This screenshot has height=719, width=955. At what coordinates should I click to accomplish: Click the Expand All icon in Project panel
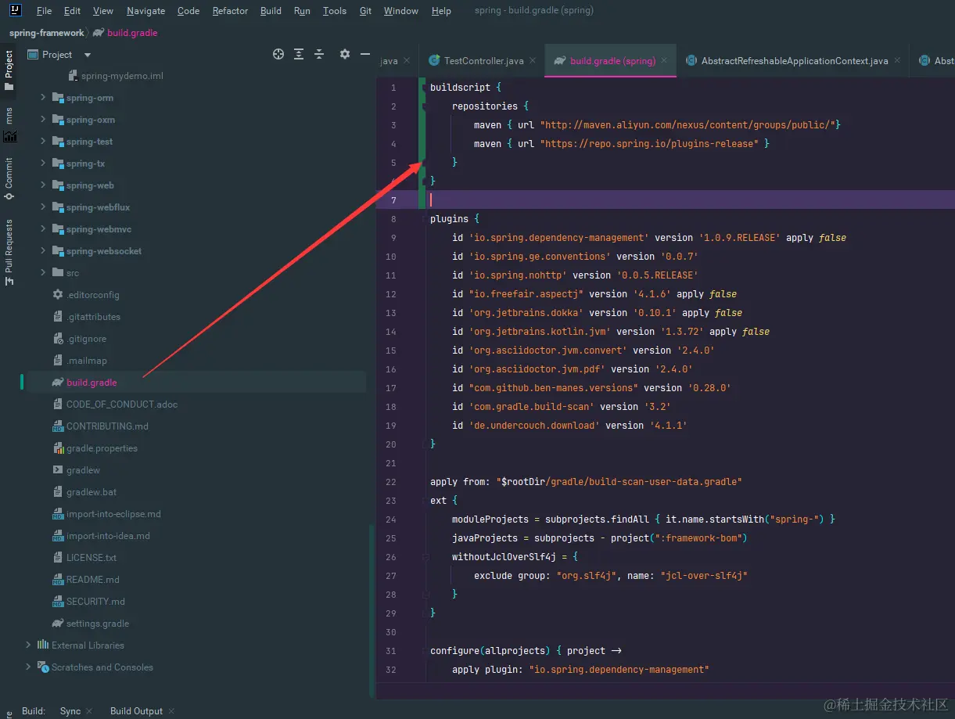(x=299, y=54)
